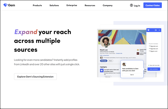Viewport: 168px width, 109px height.
Task: Click the More button on Noah Lao profile
Action: point(111,61)
